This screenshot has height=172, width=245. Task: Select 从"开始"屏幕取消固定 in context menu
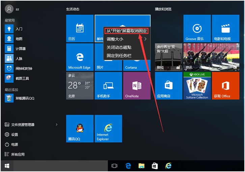127,31
